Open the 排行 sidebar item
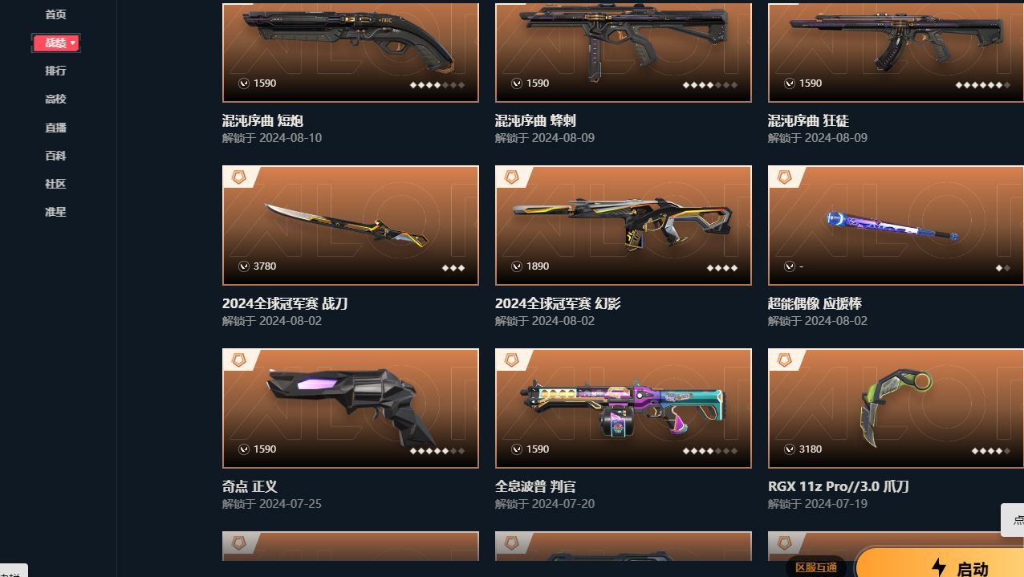The width and height of the screenshot is (1024, 577). point(55,71)
